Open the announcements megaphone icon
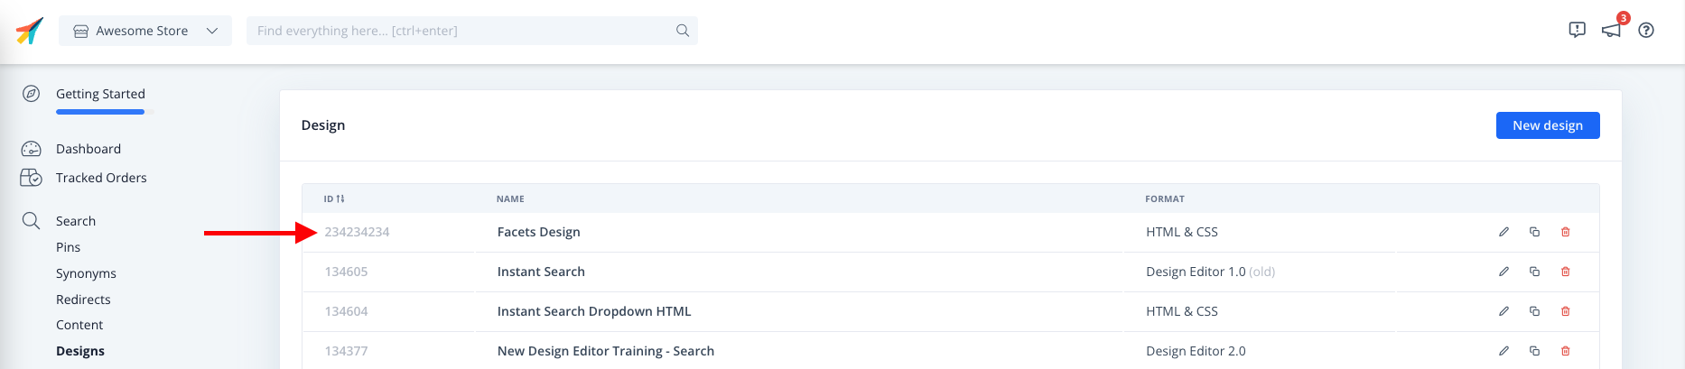The image size is (1685, 369). point(1611,31)
